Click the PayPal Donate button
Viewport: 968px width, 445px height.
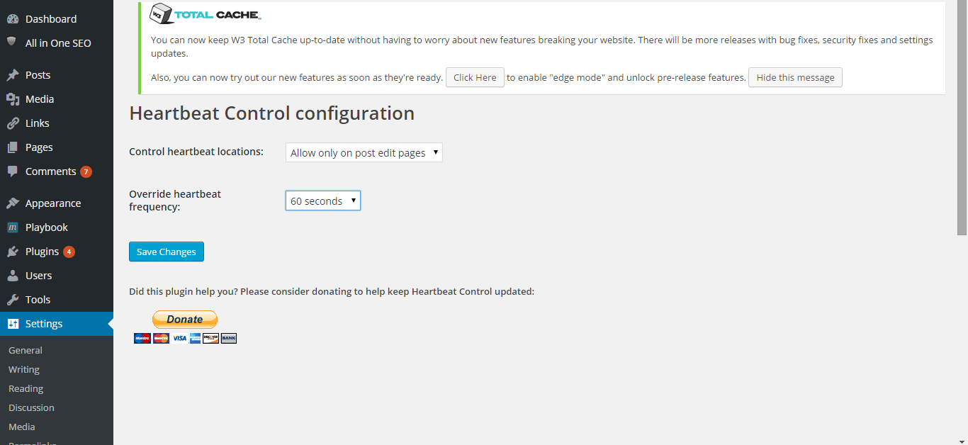click(185, 320)
